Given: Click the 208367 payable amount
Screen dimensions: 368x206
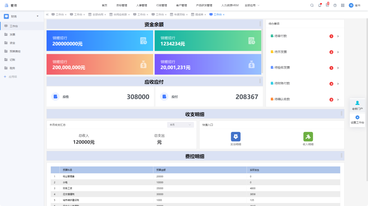Looking at the screenshot, I should [247, 97].
